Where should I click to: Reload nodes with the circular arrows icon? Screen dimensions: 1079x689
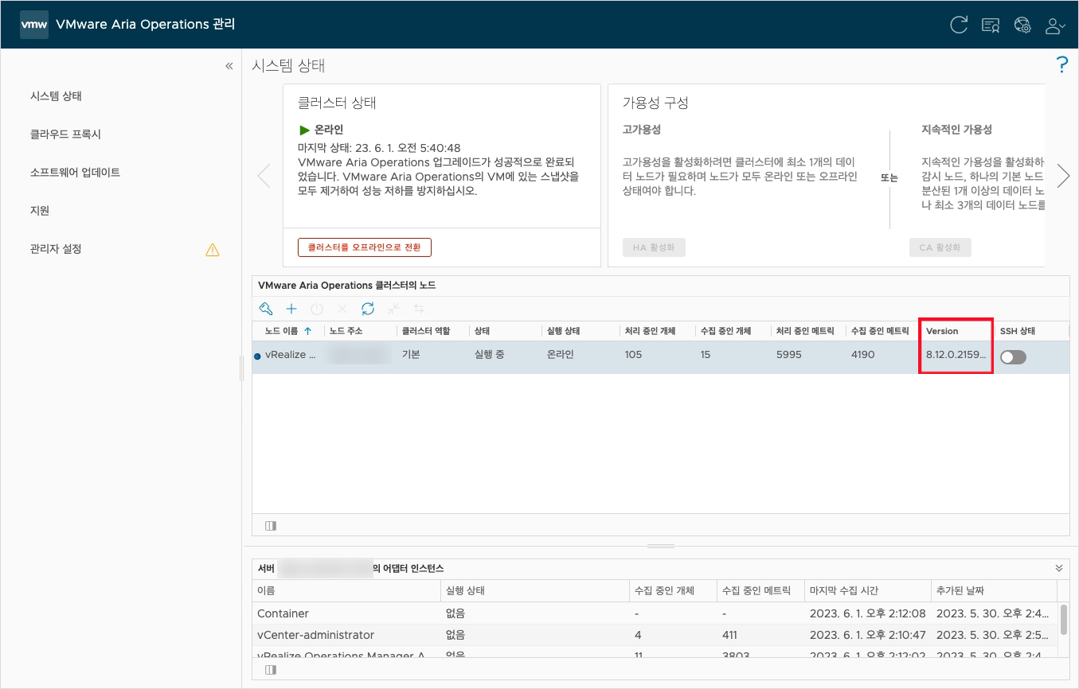[368, 309]
